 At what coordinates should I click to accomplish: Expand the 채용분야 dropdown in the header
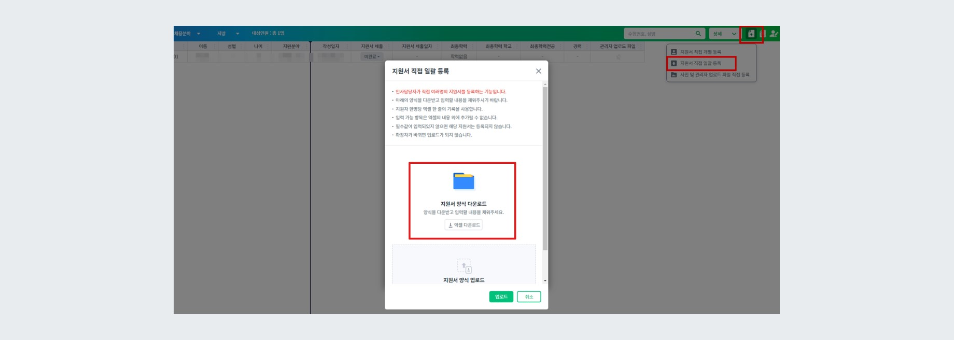click(x=198, y=34)
